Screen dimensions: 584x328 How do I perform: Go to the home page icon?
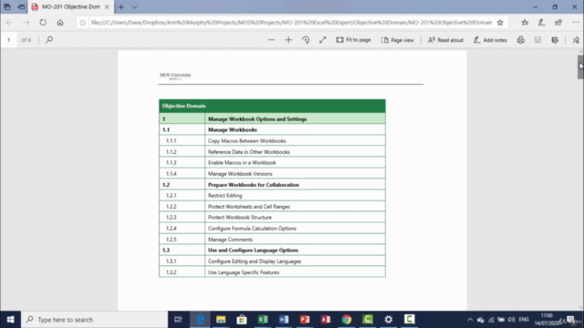[60, 22]
